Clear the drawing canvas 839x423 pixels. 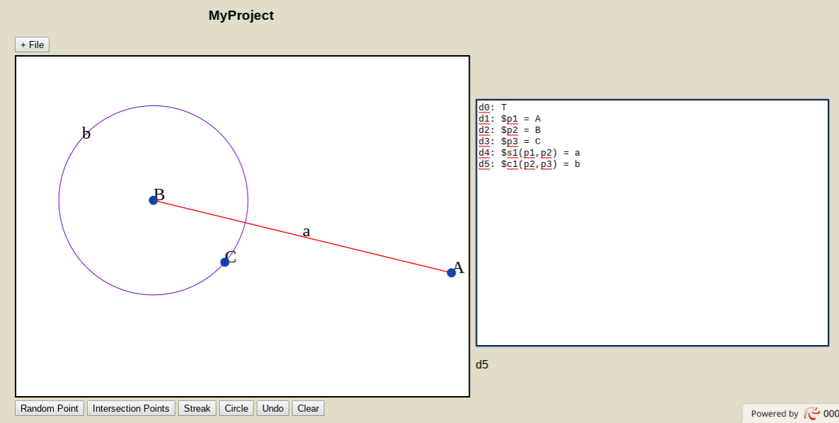point(308,408)
